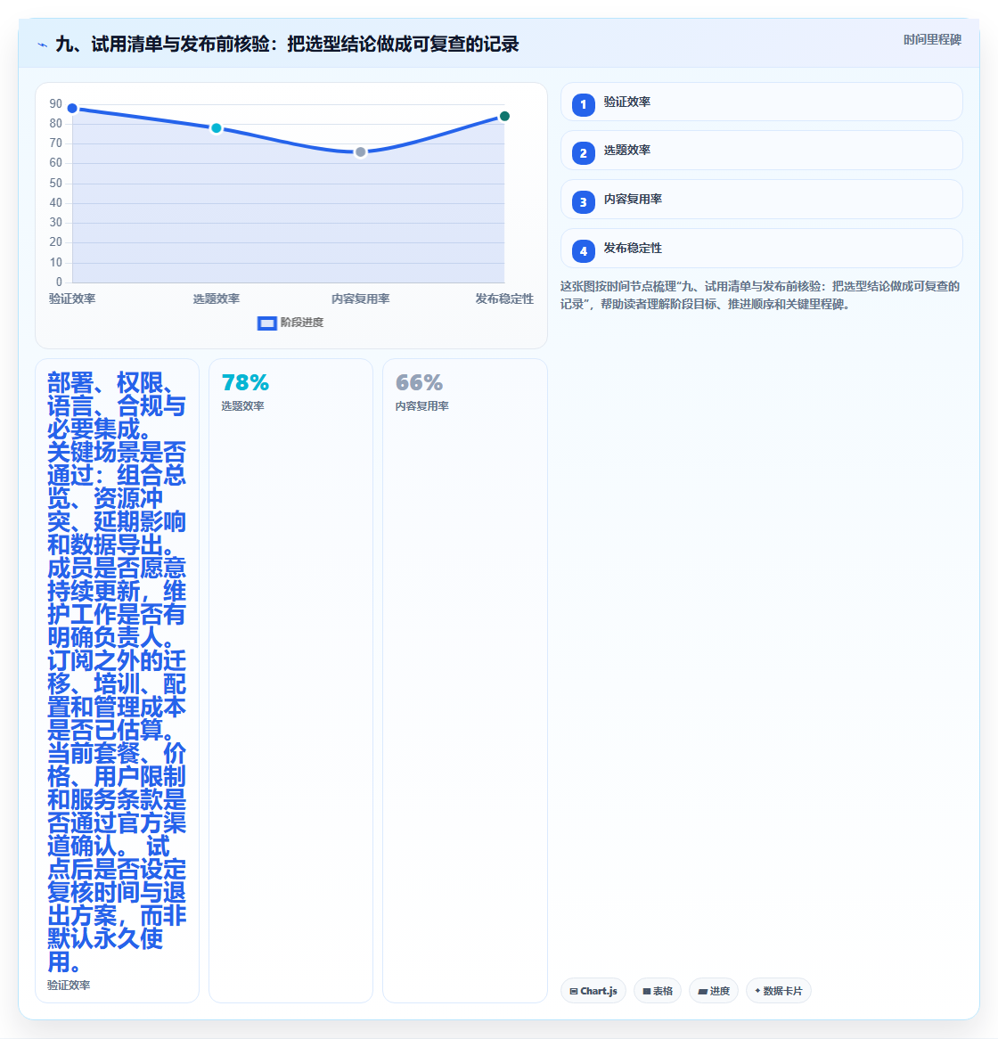Click the 发布稳定性 dark green data point

point(504,116)
